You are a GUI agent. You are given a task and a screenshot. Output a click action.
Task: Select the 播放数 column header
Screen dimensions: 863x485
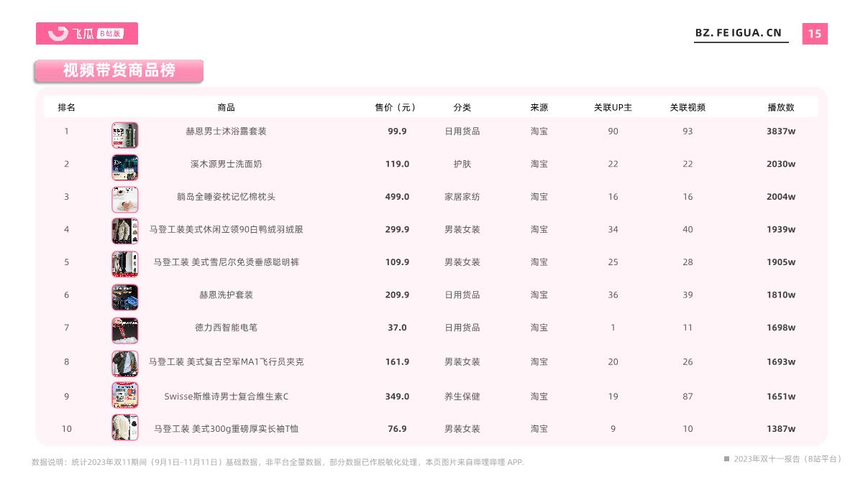(x=780, y=106)
